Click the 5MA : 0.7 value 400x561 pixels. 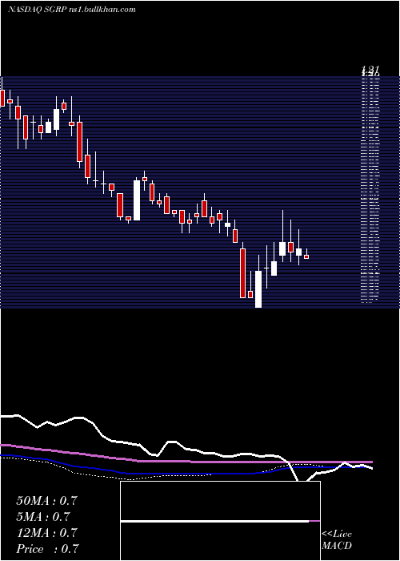click(43, 517)
